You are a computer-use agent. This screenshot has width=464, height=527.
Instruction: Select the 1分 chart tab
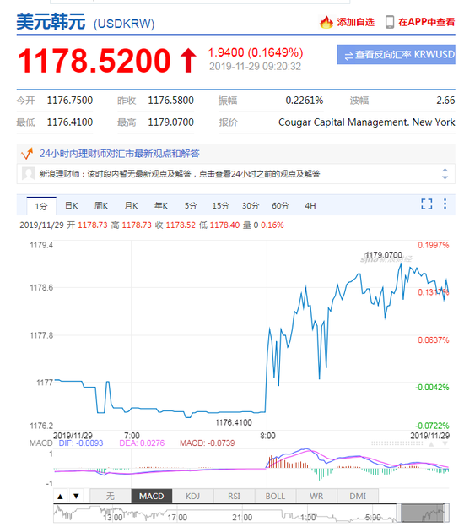41,206
